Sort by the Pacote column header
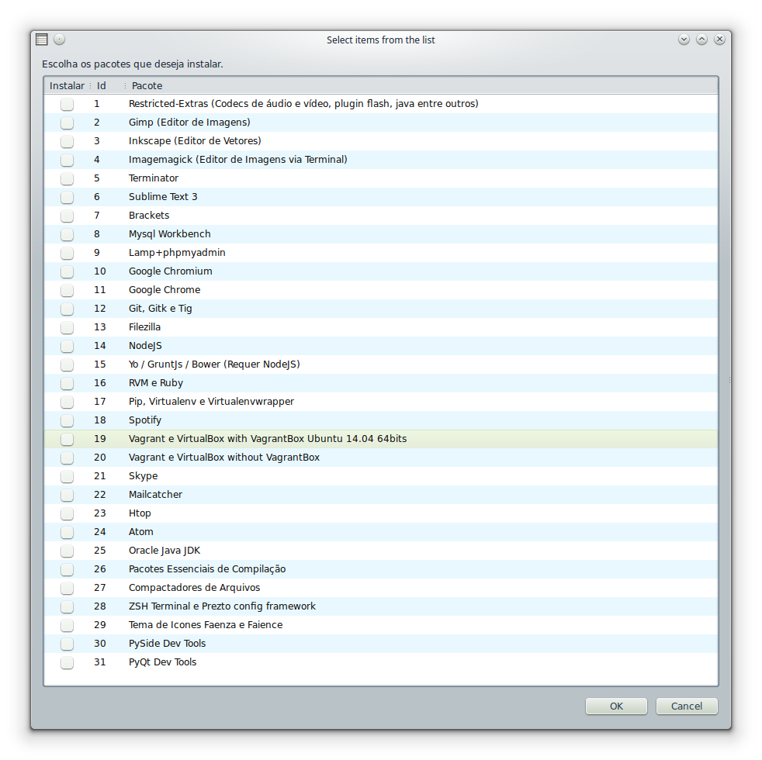 [421, 85]
